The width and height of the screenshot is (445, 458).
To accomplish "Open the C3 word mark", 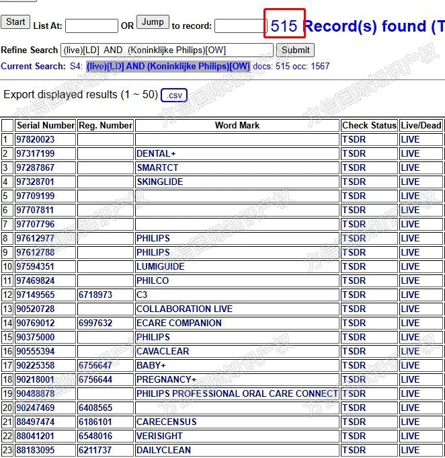I will [142, 295].
